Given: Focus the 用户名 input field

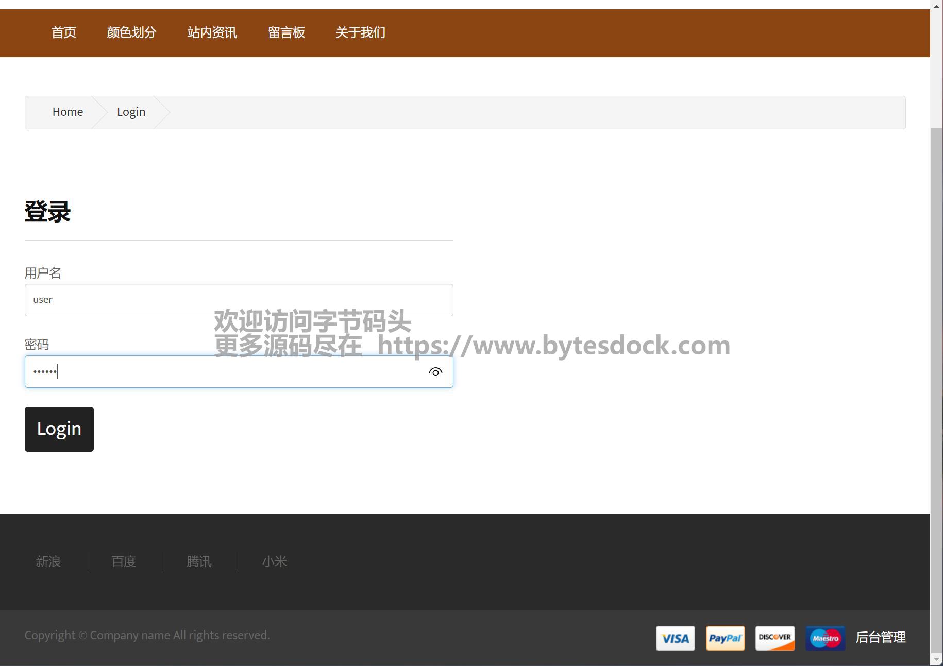Looking at the screenshot, I should tap(239, 300).
